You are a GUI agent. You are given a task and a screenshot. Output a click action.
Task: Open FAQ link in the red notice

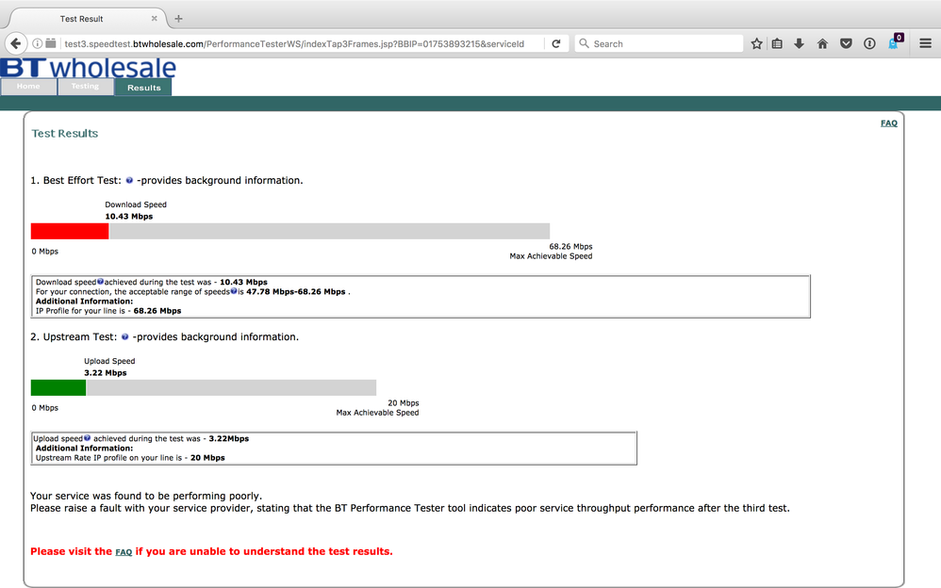coord(124,552)
